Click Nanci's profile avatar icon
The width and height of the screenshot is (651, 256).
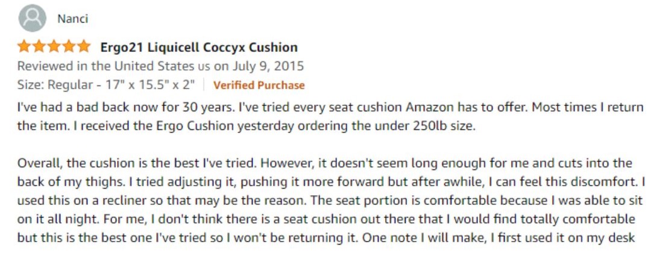click(32, 18)
